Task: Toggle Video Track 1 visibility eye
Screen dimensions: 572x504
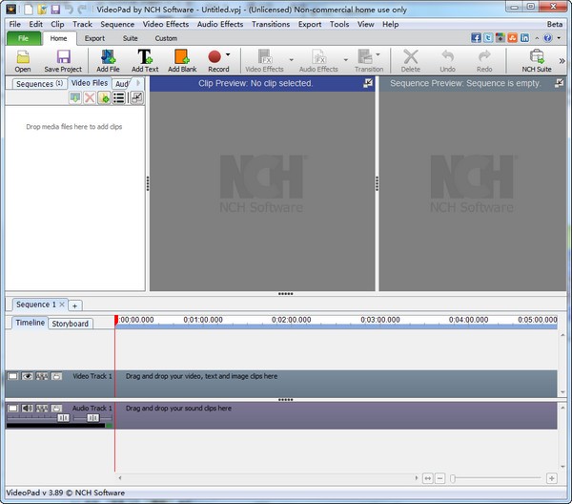Action: pyautogui.click(x=28, y=377)
